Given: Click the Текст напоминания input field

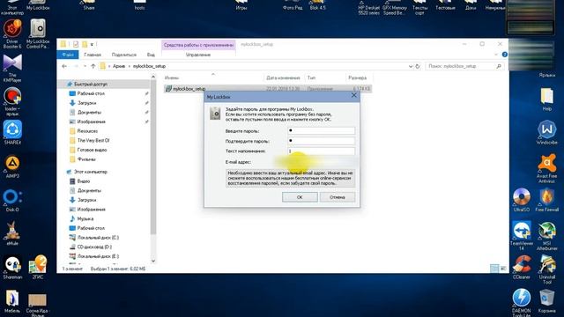Looking at the screenshot, I should tap(321, 151).
